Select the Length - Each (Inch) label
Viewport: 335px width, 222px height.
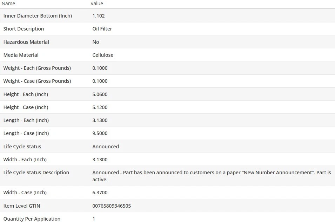(26, 120)
